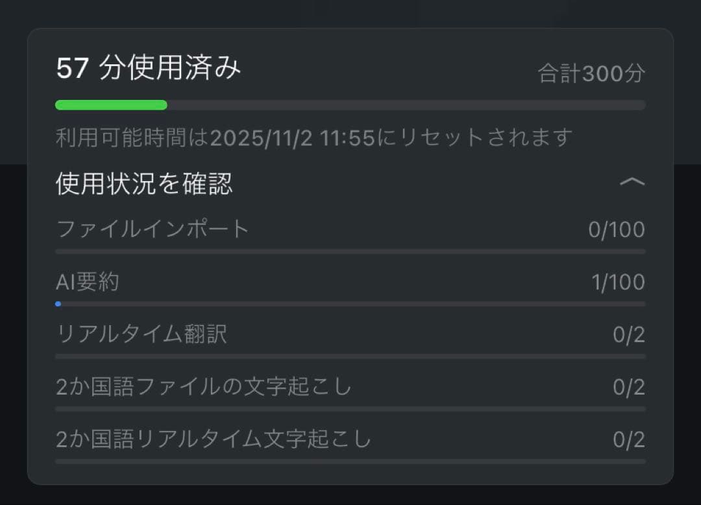This screenshot has height=505, width=701.
Task: Click the 1/100 counter for AI要約
Action: coord(617,281)
